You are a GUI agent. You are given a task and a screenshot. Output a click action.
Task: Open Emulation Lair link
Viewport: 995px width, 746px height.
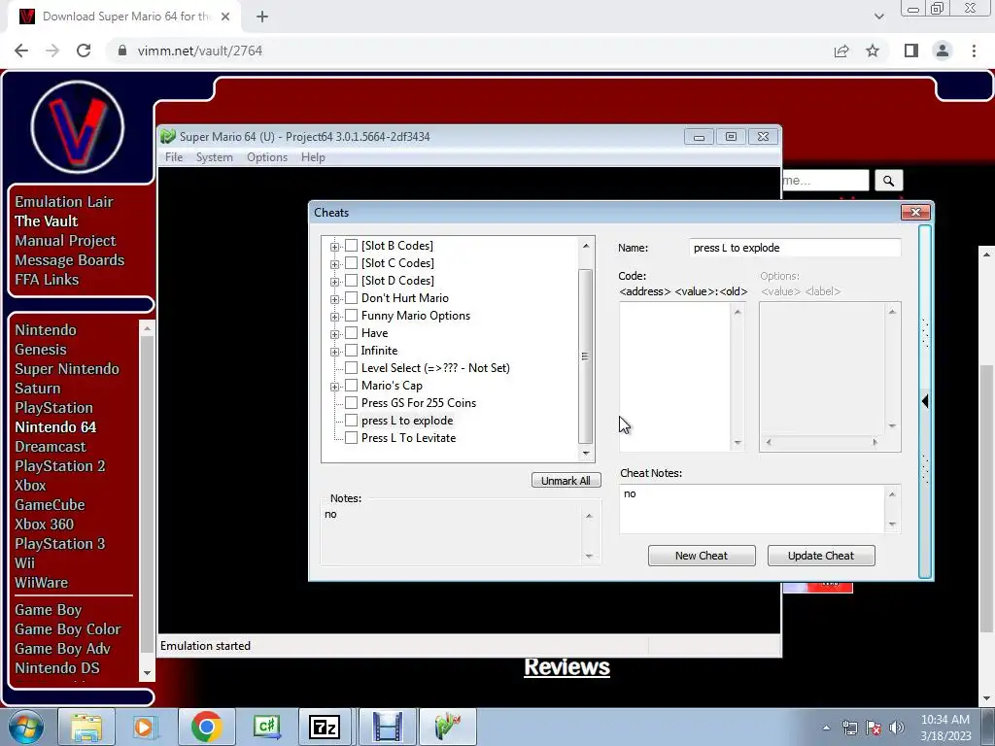point(64,202)
